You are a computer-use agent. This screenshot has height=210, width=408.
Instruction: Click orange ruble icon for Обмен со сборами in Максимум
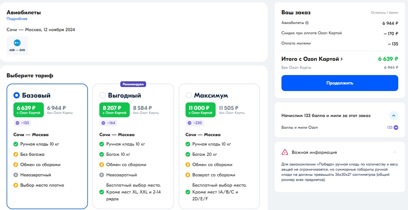(188, 165)
